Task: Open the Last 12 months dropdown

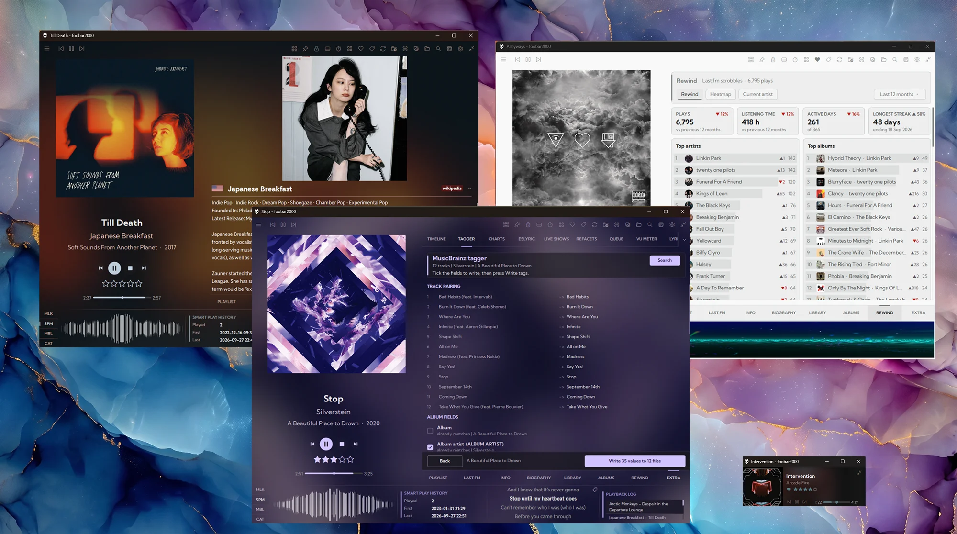Action: tap(899, 94)
